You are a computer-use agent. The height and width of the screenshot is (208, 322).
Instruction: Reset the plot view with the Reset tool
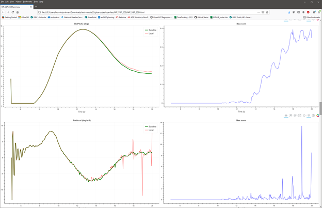pos(304,116)
